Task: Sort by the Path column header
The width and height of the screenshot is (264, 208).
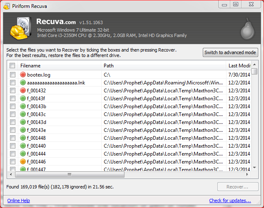Action: (x=164, y=66)
